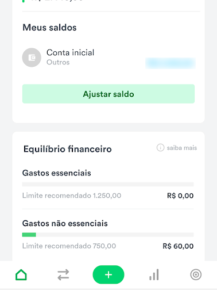This screenshot has height=290, width=217.
Task: Tap the Gastos não essenciais label
Action: [65, 223]
